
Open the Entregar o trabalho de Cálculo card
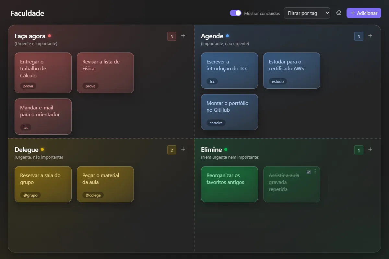click(x=43, y=73)
